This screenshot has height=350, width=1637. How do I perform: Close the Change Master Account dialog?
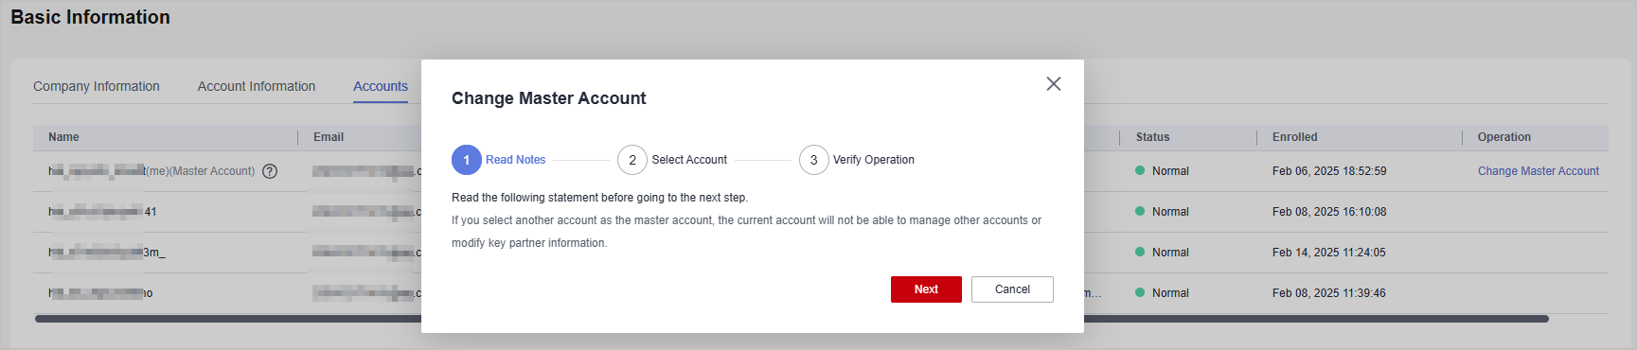pyautogui.click(x=1053, y=84)
